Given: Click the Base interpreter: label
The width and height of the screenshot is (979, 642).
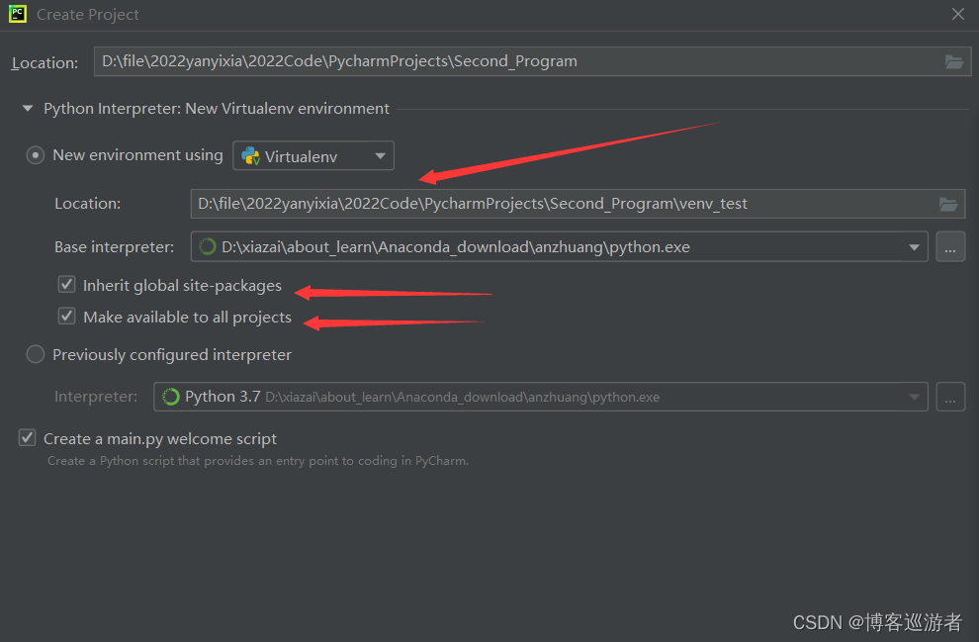Looking at the screenshot, I should pos(115,247).
